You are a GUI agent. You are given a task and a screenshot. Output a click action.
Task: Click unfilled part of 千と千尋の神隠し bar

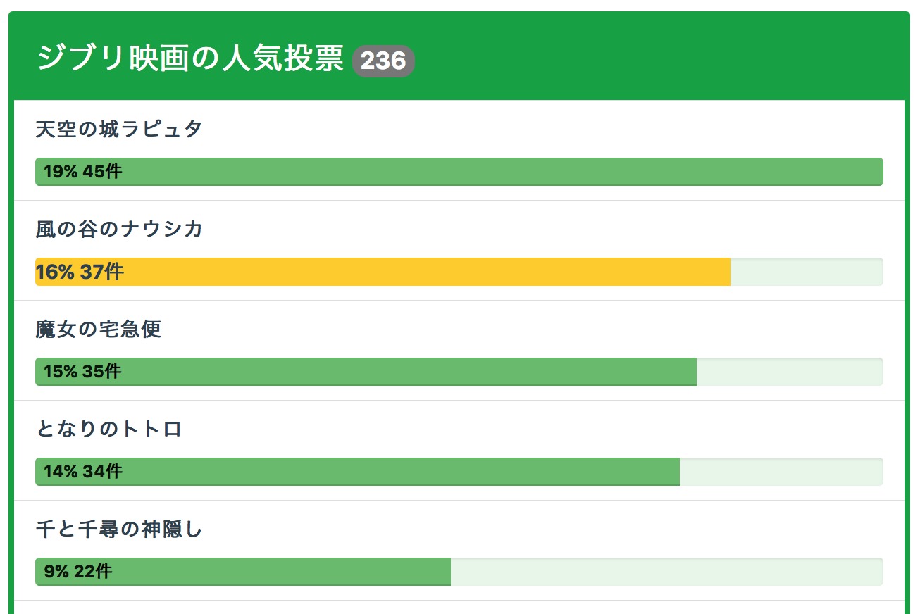click(x=666, y=572)
